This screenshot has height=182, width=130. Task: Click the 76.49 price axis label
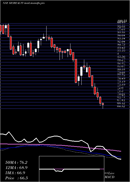click(121, 79)
